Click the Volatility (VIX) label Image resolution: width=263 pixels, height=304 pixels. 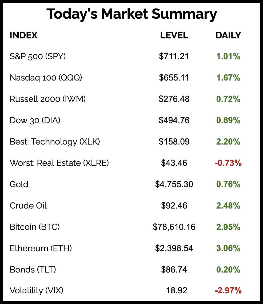tap(37, 290)
